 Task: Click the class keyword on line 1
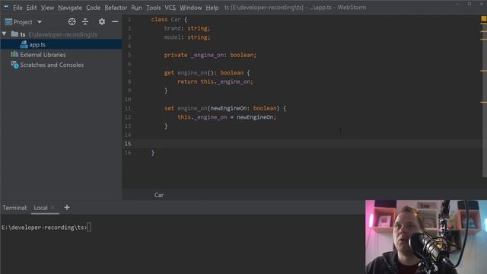[159, 19]
